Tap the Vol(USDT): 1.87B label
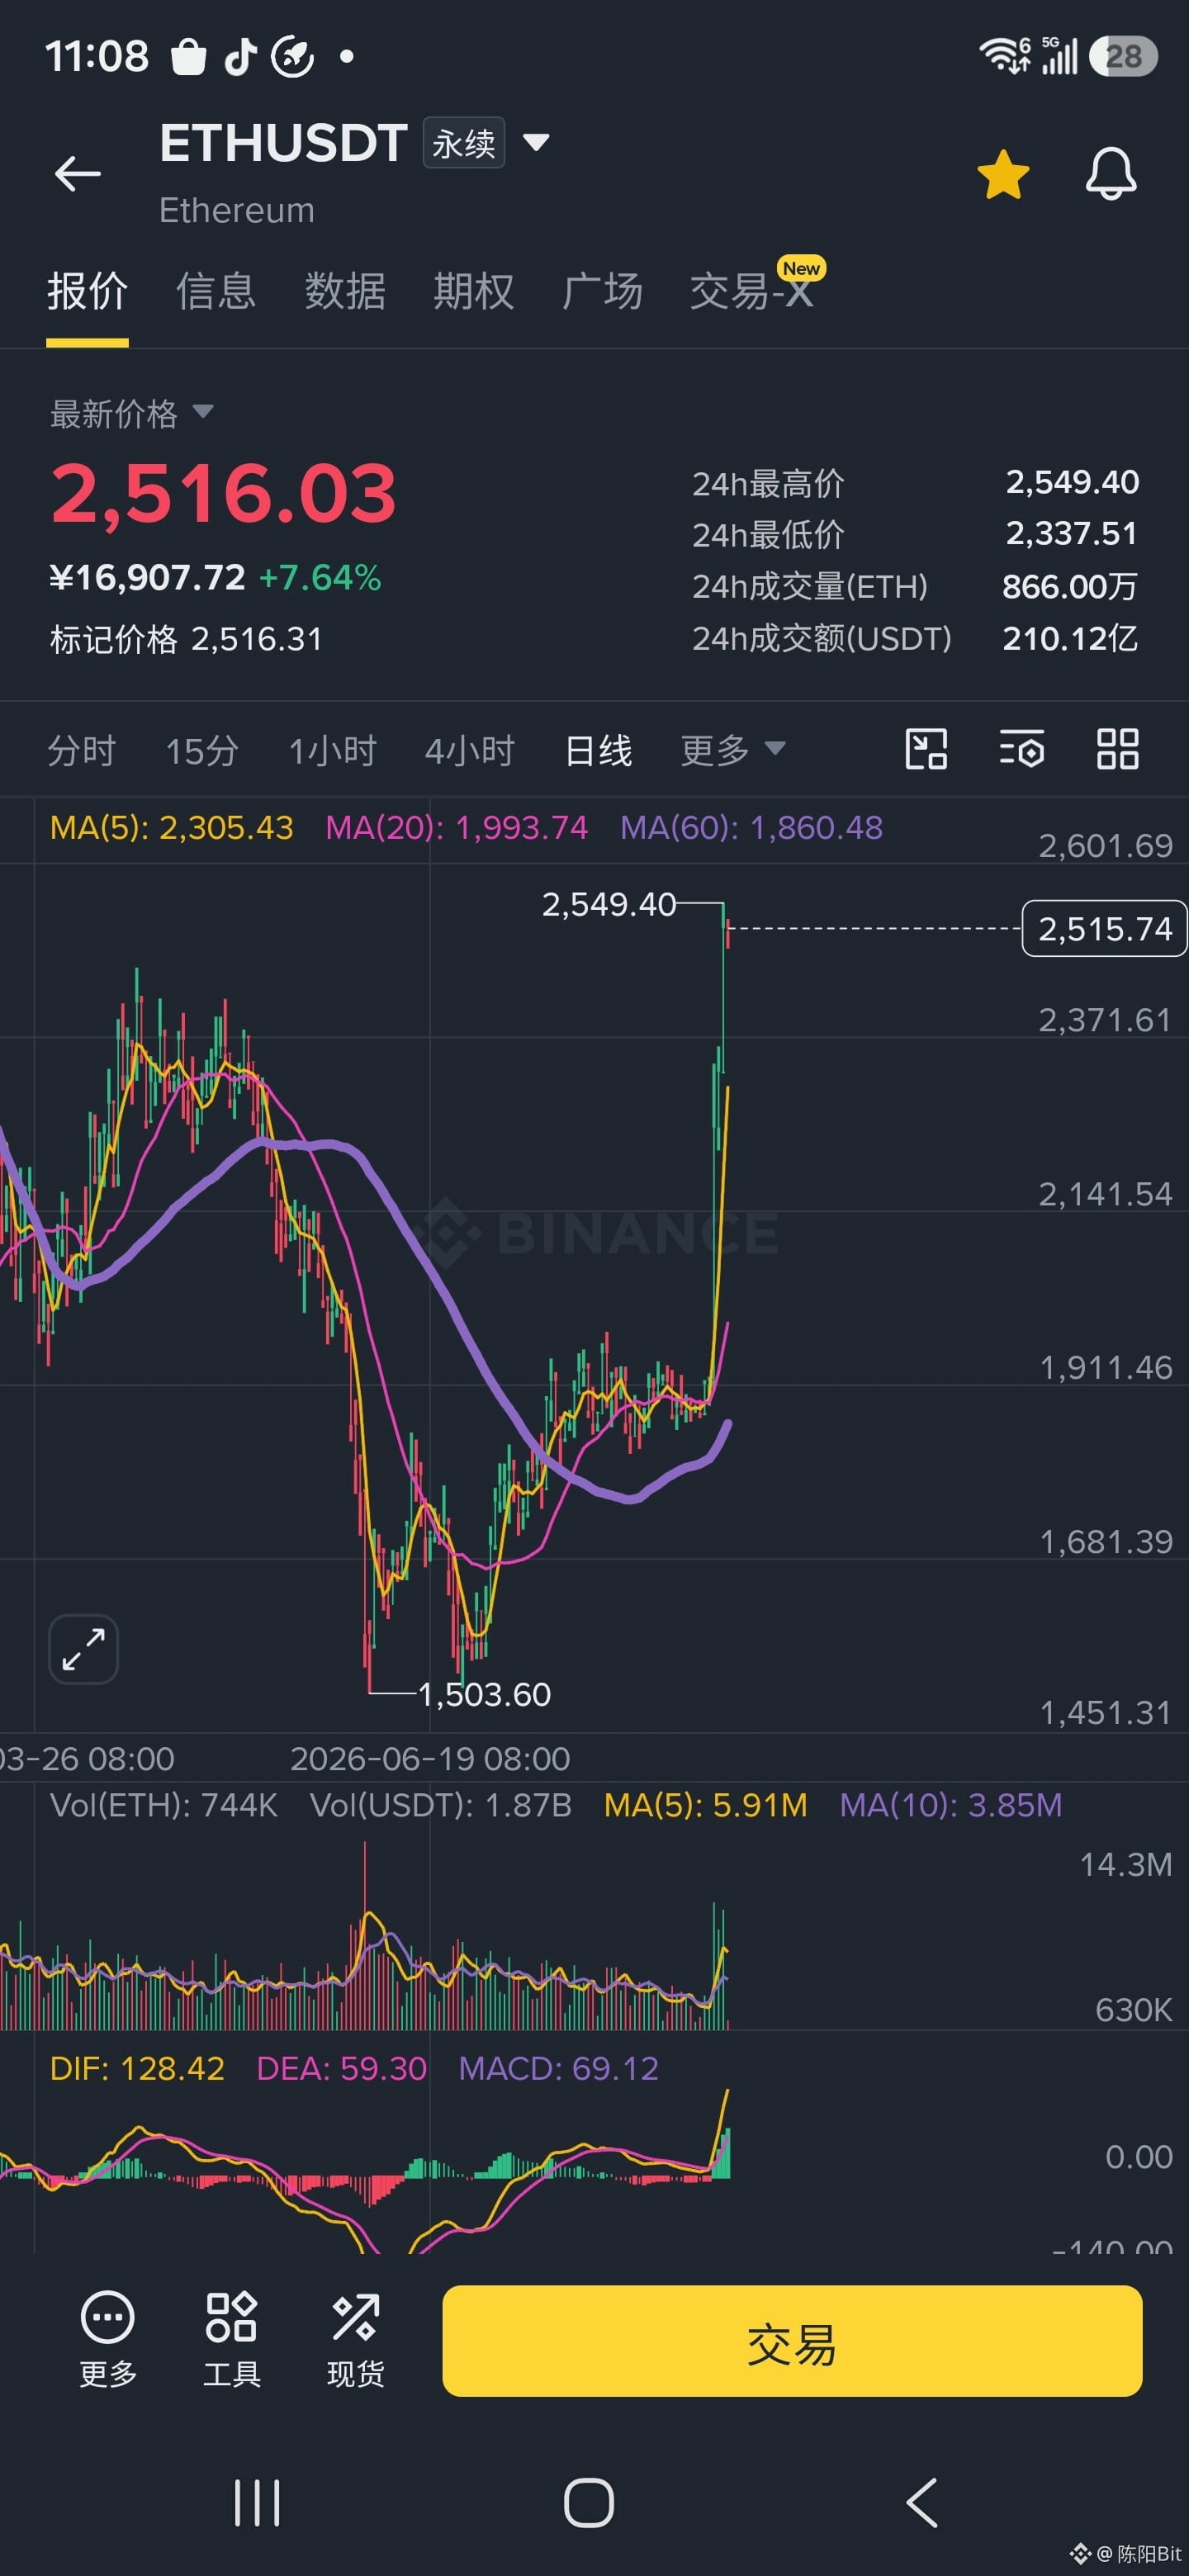The height and width of the screenshot is (2576, 1189). [441, 1805]
